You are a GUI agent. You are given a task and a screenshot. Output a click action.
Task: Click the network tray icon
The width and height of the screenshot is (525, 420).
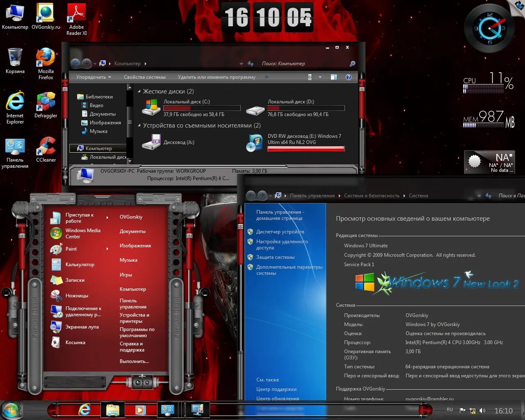point(472,411)
